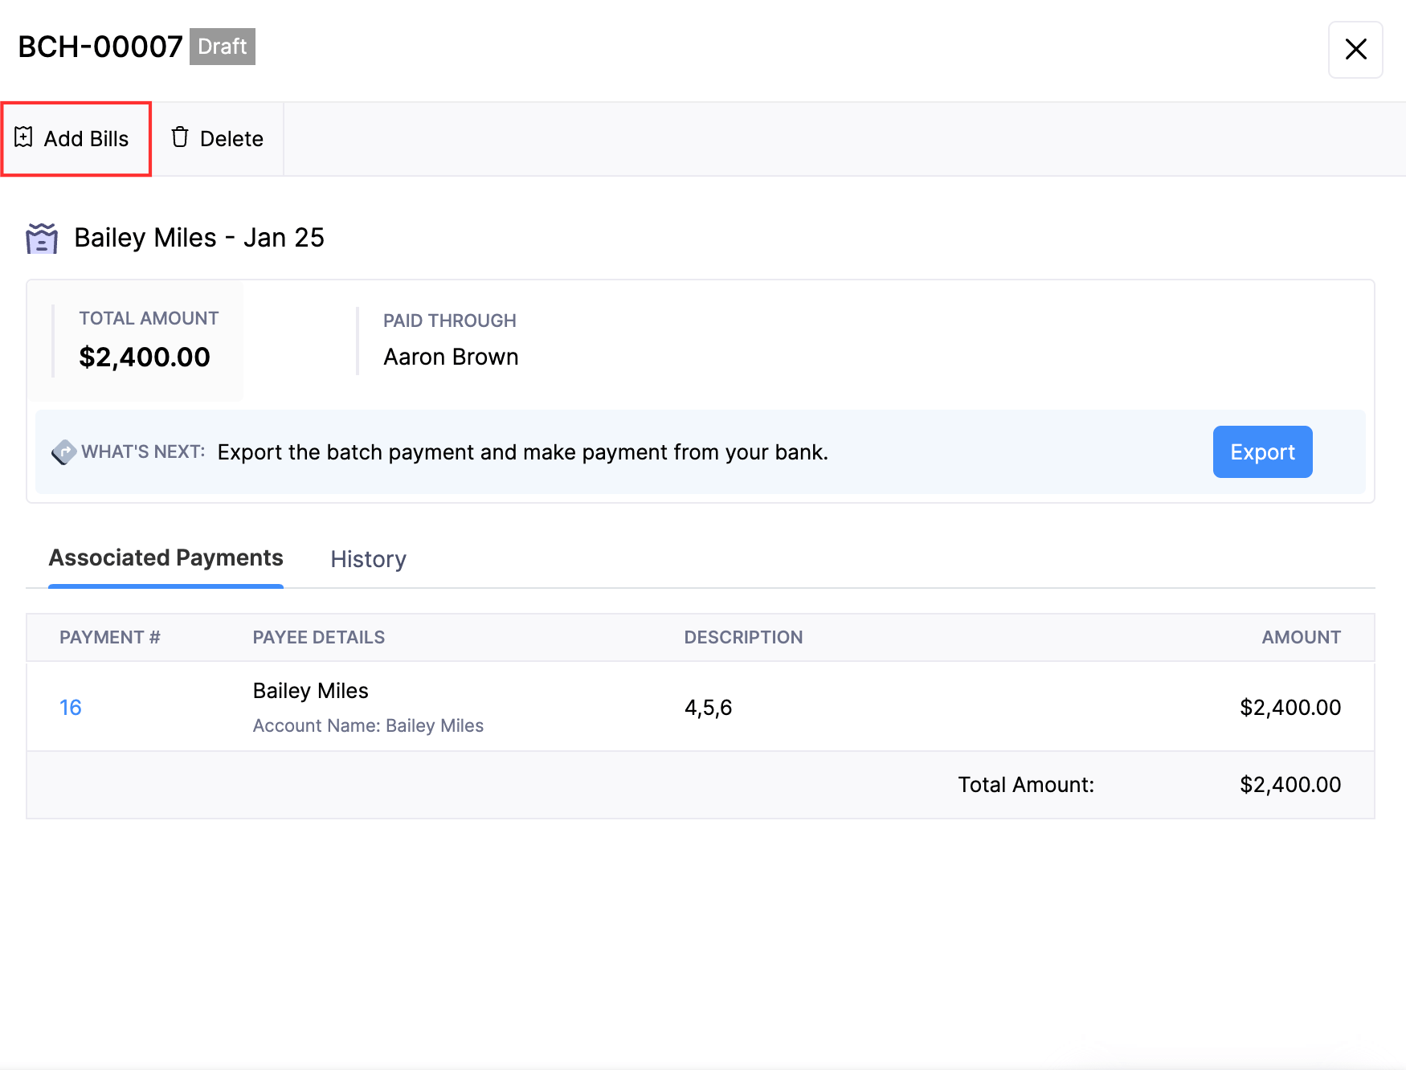Click the icon before Bailey Miles - Jan 25
This screenshot has height=1070, width=1406.
42,238
